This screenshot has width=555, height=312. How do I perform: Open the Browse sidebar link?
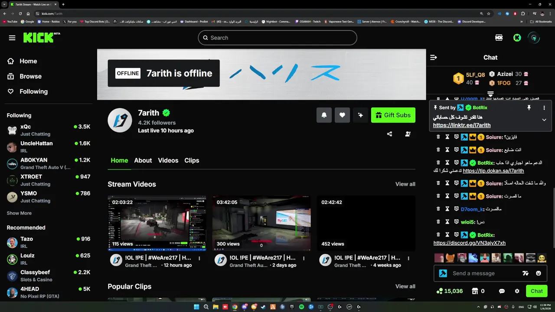(x=30, y=76)
